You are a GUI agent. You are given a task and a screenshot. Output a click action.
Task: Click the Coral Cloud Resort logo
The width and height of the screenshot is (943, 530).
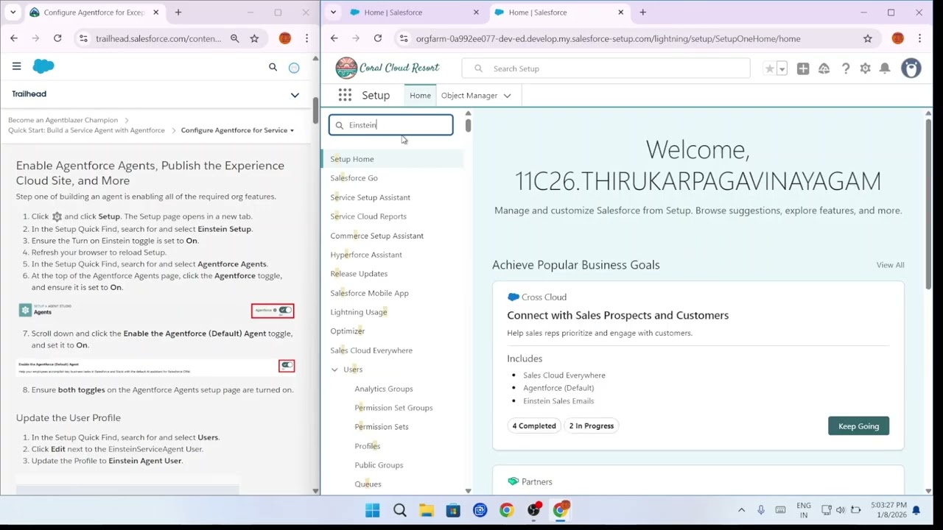point(388,68)
